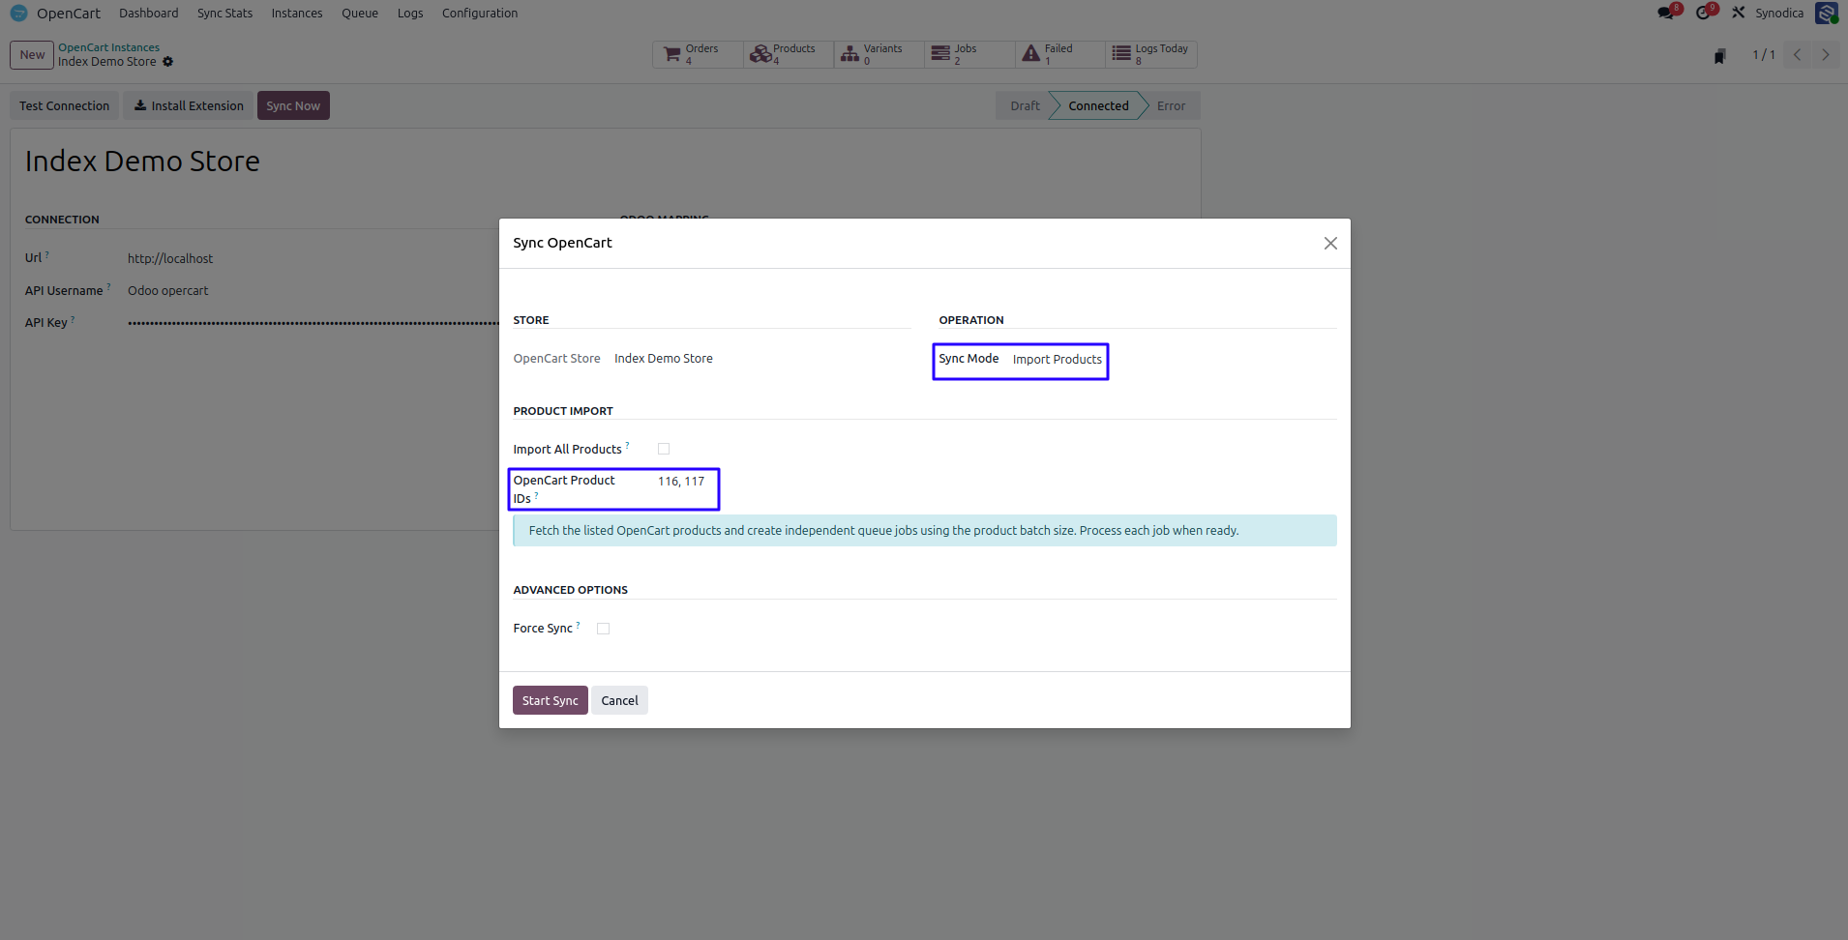This screenshot has height=940, width=1848.
Task: Select the Connected status stage
Action: [x=1098, y=106]
